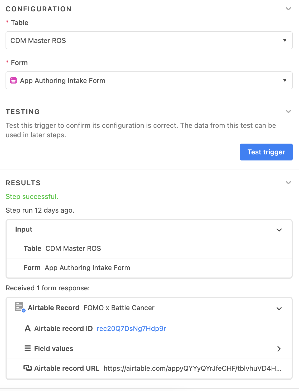299x391 pixels.
Task: Collapse the Testing section chevron
Action: coord(288,111)
